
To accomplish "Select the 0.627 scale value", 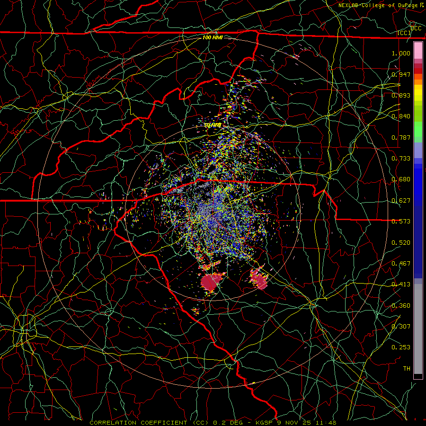I will tap(401, 201).
